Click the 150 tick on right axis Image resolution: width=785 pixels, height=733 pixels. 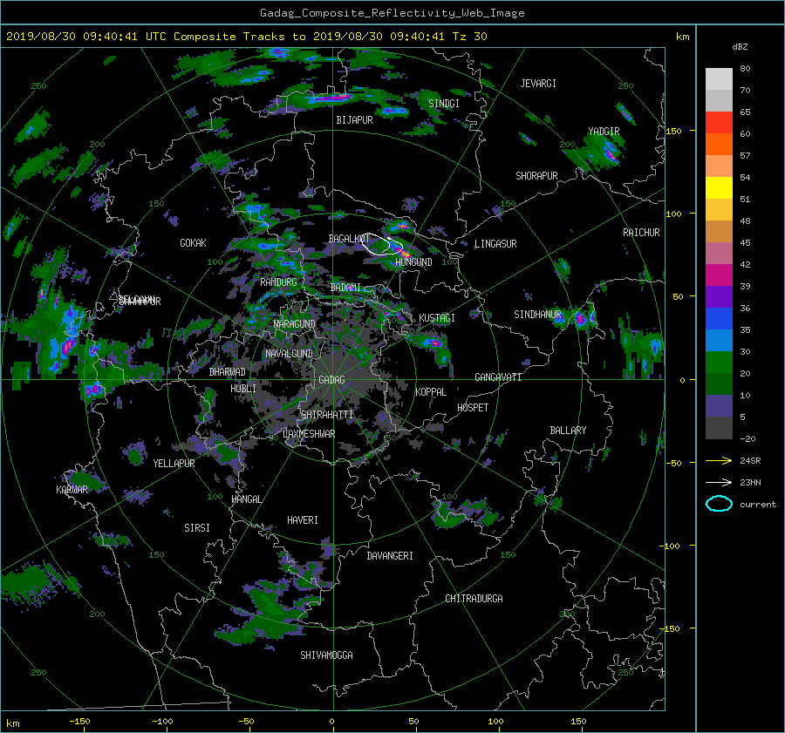(673, 131)
